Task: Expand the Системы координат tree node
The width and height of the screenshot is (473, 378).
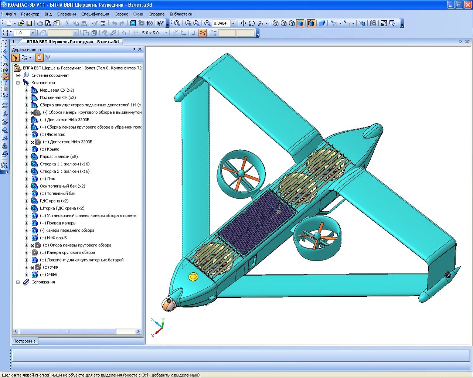Action: coord(18,75)
